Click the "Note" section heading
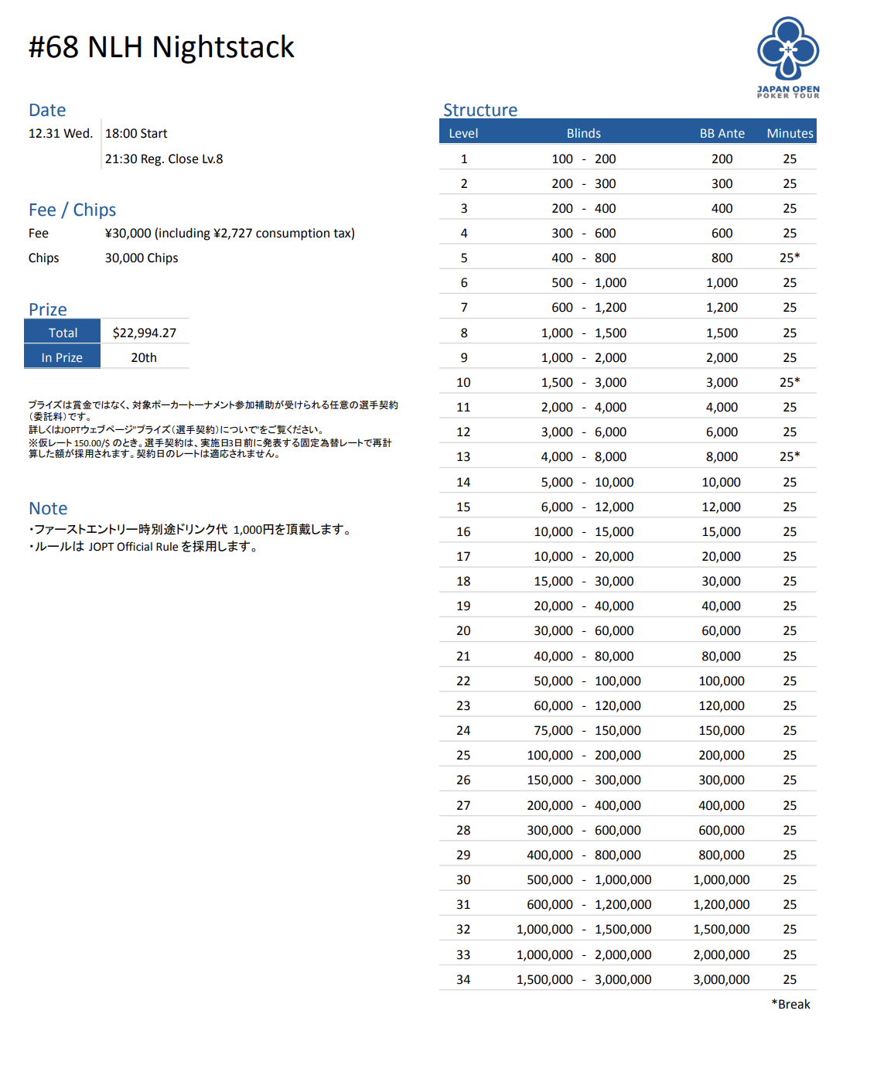Screen dimensions: 877x1072 (x=48, y=508)
